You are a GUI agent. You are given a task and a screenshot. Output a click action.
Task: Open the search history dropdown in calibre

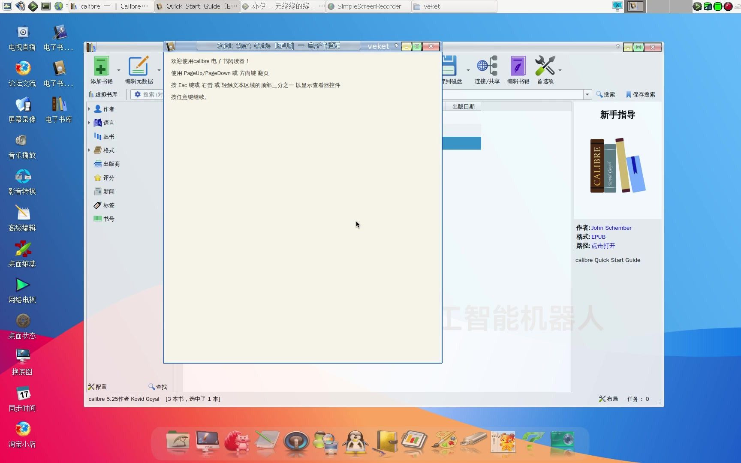coord(587,94)
